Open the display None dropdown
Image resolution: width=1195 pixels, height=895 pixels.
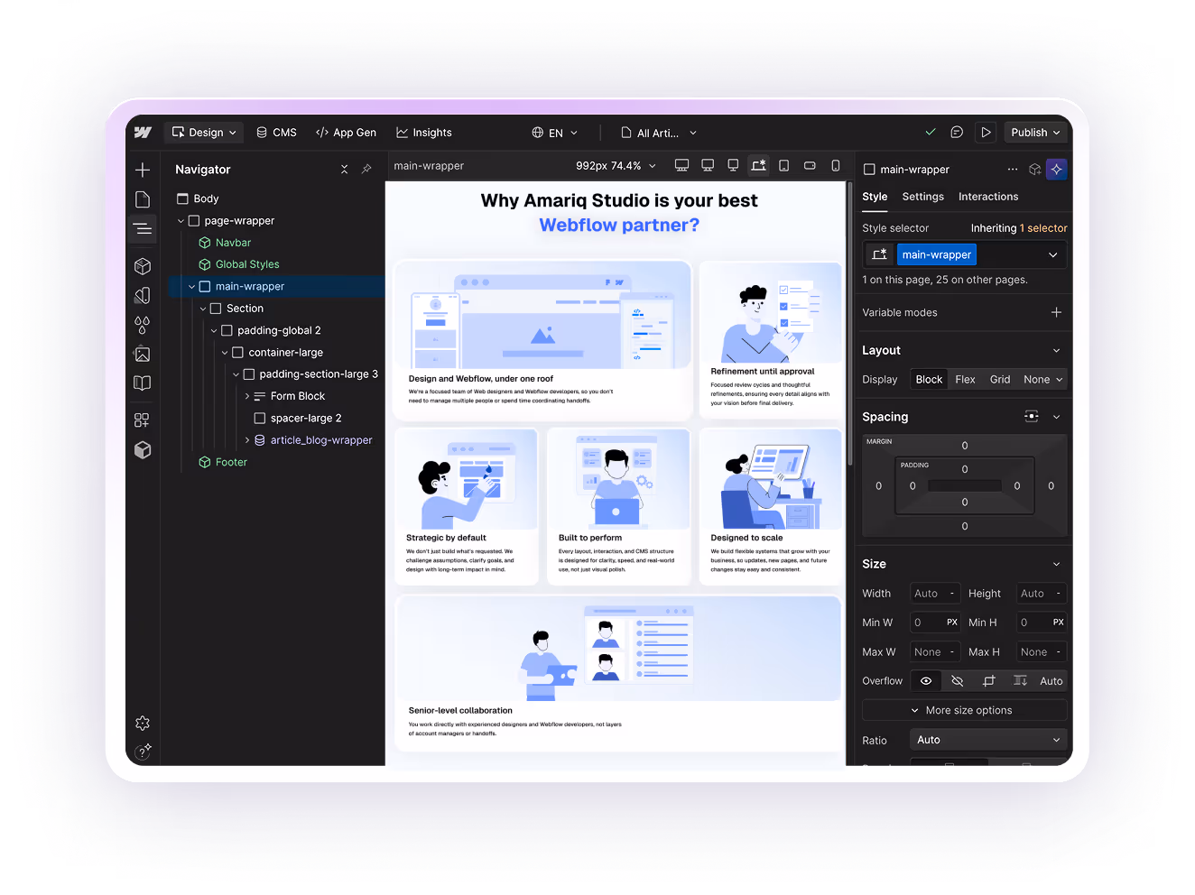pyautogui.click(x=1043, y=380)
